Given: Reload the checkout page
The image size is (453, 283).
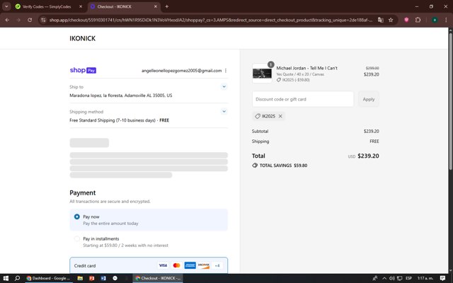Looking at the screenshot, I should click(x=30, y=20).
